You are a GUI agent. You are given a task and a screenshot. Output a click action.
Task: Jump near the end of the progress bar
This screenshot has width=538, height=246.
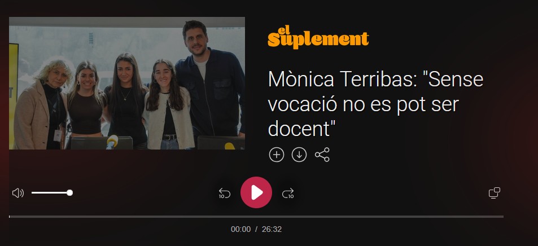[x=494, y=217]
